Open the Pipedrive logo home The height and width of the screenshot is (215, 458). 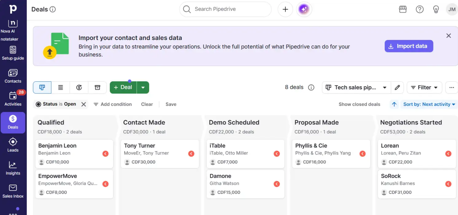[x=13, y=9]
